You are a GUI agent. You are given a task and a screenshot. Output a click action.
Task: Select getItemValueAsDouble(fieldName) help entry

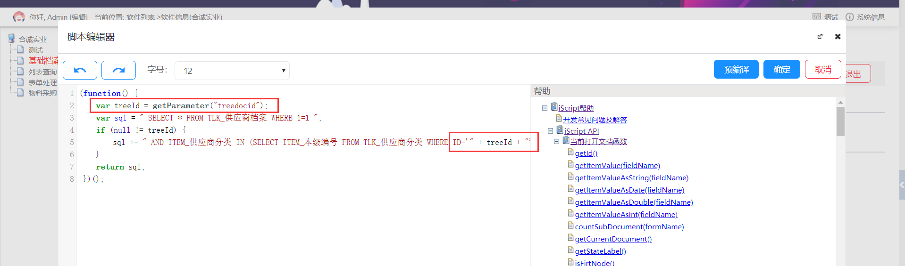(x=634, y=202)
